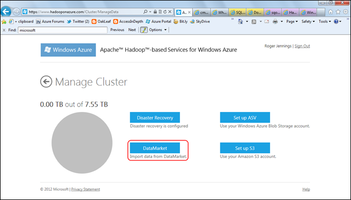Stop loading with the address bar X
This screenshot has width=351, height=200.
(170, 11)
